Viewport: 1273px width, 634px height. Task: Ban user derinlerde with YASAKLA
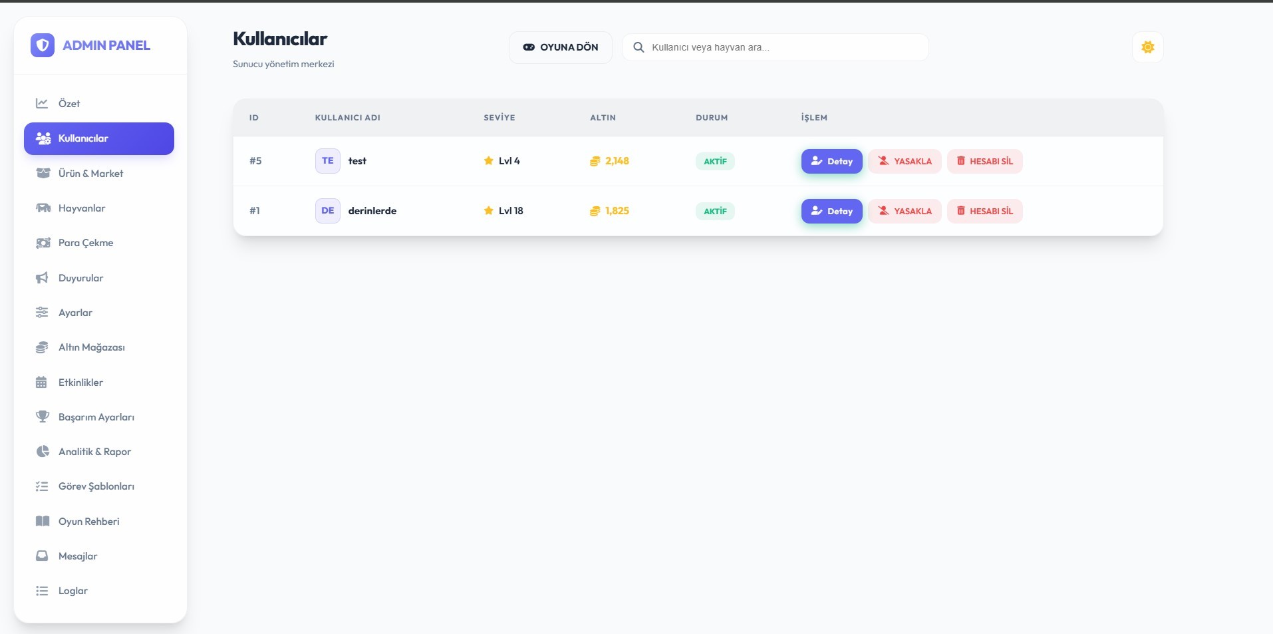905,211
